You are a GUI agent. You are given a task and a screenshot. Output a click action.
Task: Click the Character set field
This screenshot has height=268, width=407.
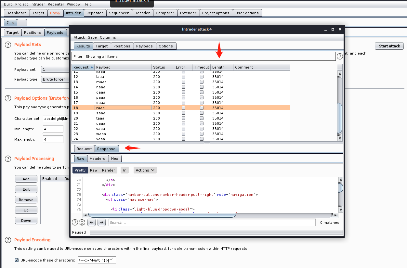click(x=56, y=119)
